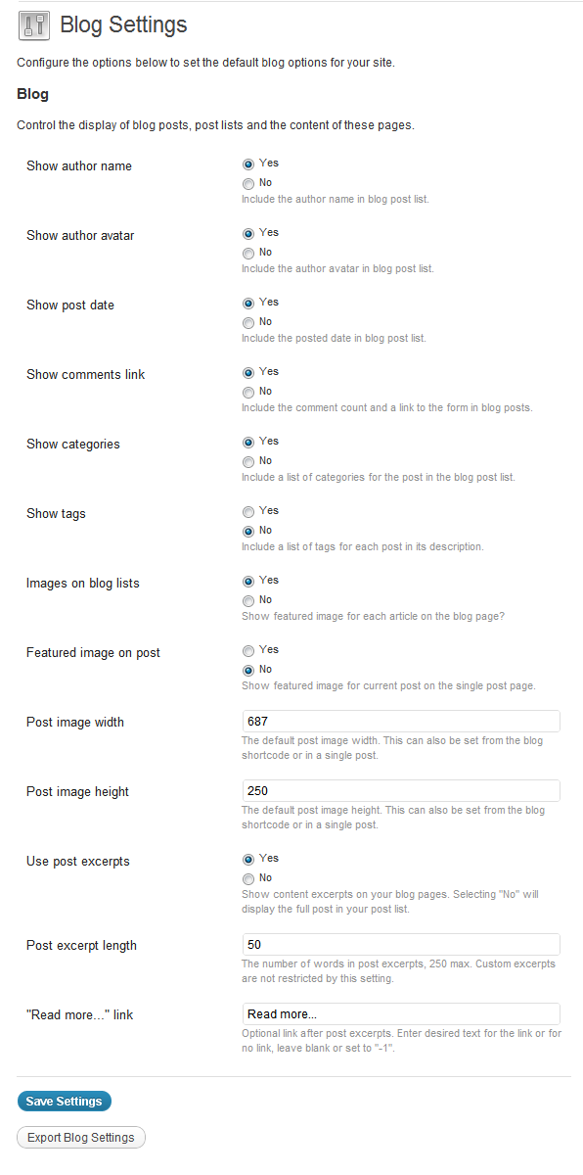Choose Yes for Show comments link
583x1175 pixels.
click(248, 372)
